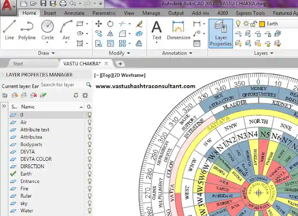Viewport: 298px width, 216px height.
Task: Switch to the View ribbon tab
Action: [x=129, y=13]
